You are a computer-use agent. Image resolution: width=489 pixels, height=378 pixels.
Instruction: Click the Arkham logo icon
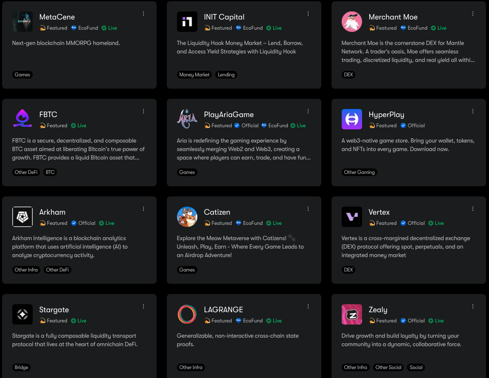tap(22, 217)
